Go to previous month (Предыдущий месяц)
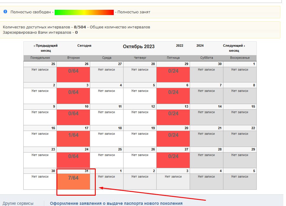The width and height of the screenshot is (286, 206). click(x=45, y=48)
